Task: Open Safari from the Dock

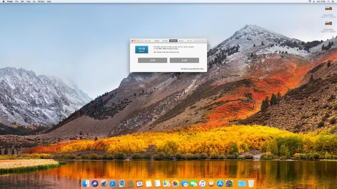Action: [x=112, y=184]
